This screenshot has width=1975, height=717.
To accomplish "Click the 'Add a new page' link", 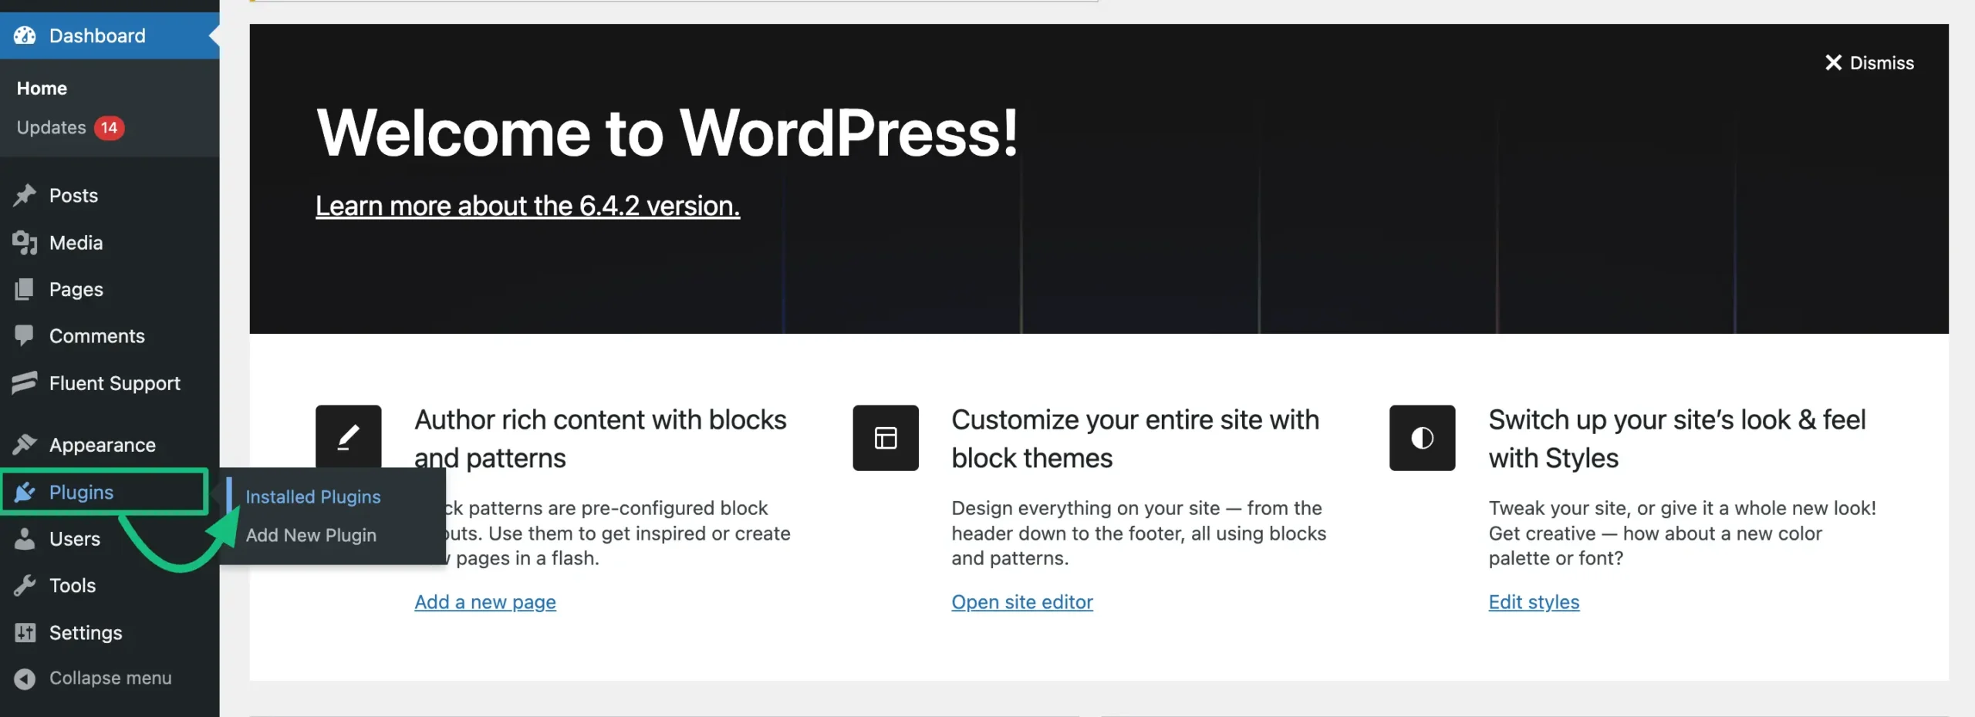I will [485, 602].
